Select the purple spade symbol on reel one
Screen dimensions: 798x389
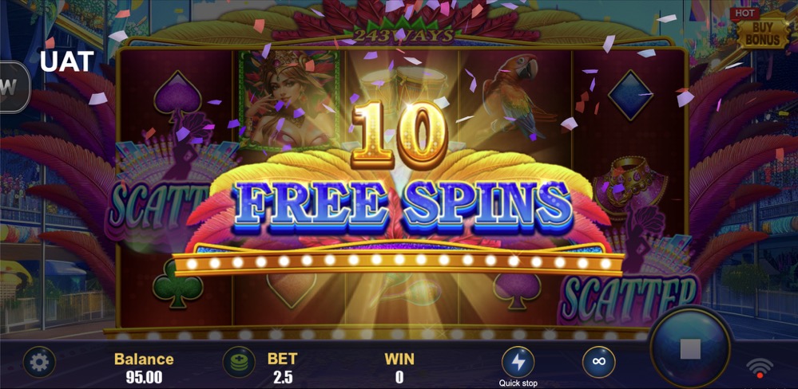tap(177, 97)
